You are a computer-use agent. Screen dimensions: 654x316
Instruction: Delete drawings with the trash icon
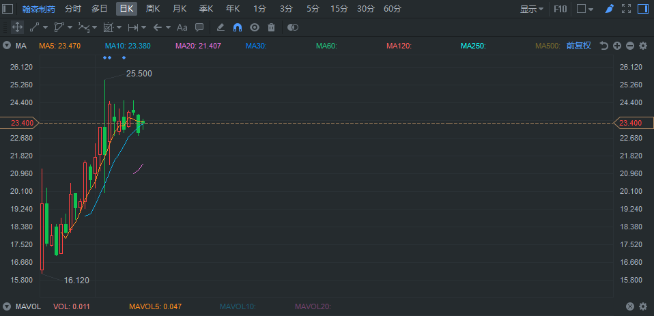click(272, 27)
